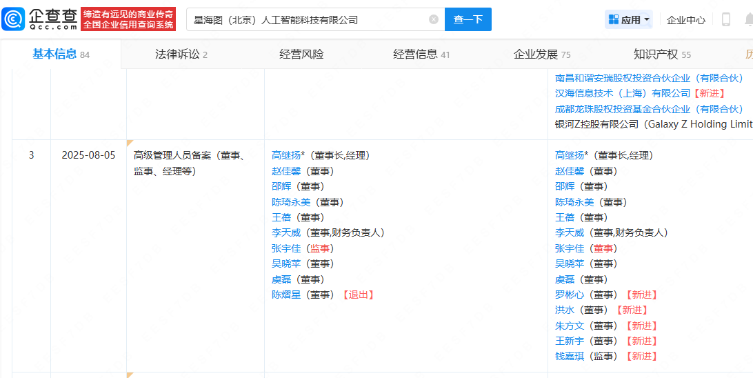Click 张宇佳 listed as 监事
The image size is (753, 378).
tap(286, 248)
